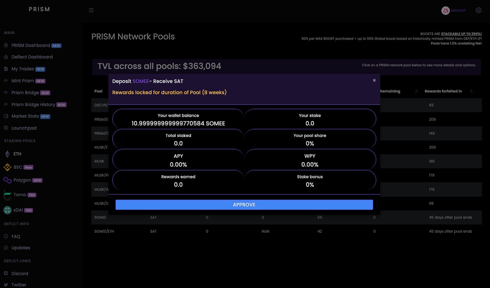
Task: Click the 42 value in SOMEE/ETH row
Action: tap(320, 232)
